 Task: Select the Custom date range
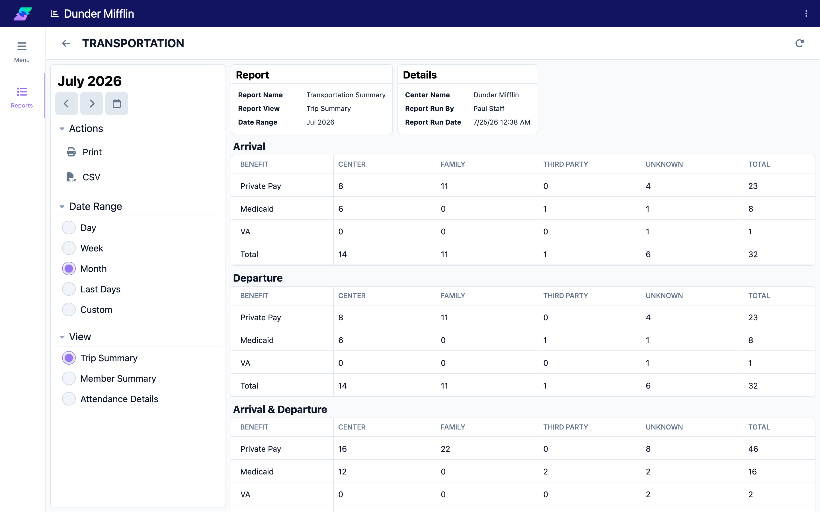coord(69,309)
